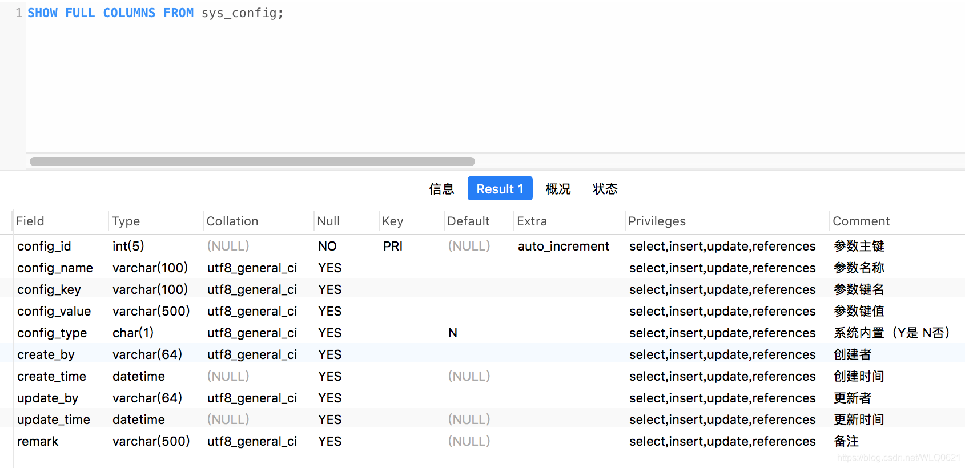Click the 创建者 comment cell
The image size is (965, 468).
pyautogui.click(x=853, y=354)
